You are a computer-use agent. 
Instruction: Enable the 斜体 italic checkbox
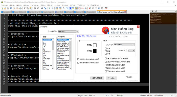(x=106, y=51)
